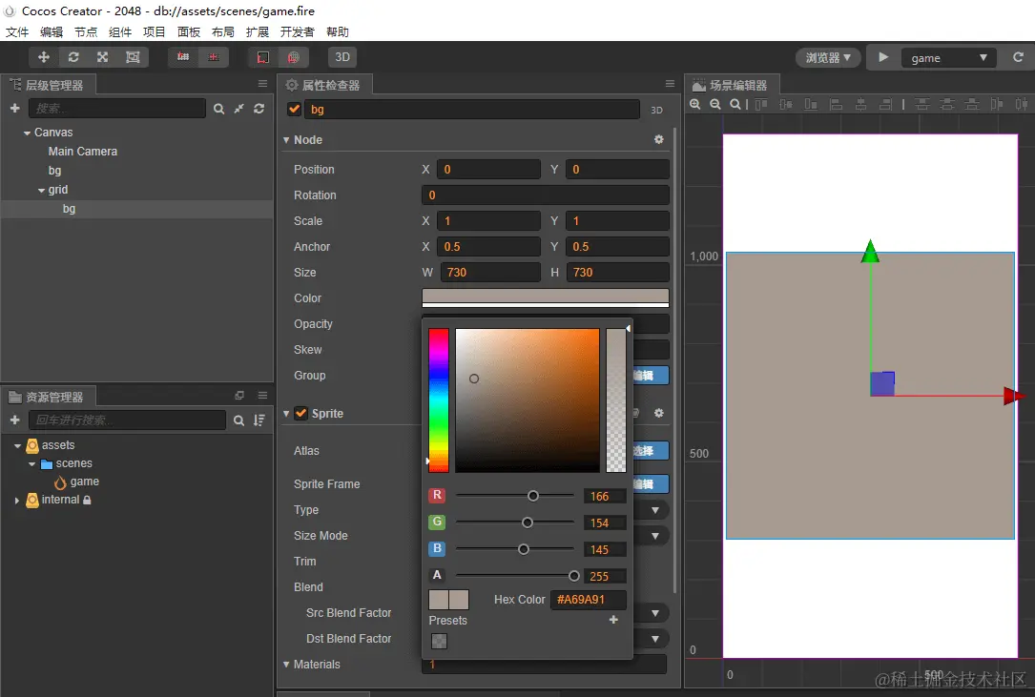Reset the scene editor zoom
The image size is (1035, 697).
pos(735,104)
